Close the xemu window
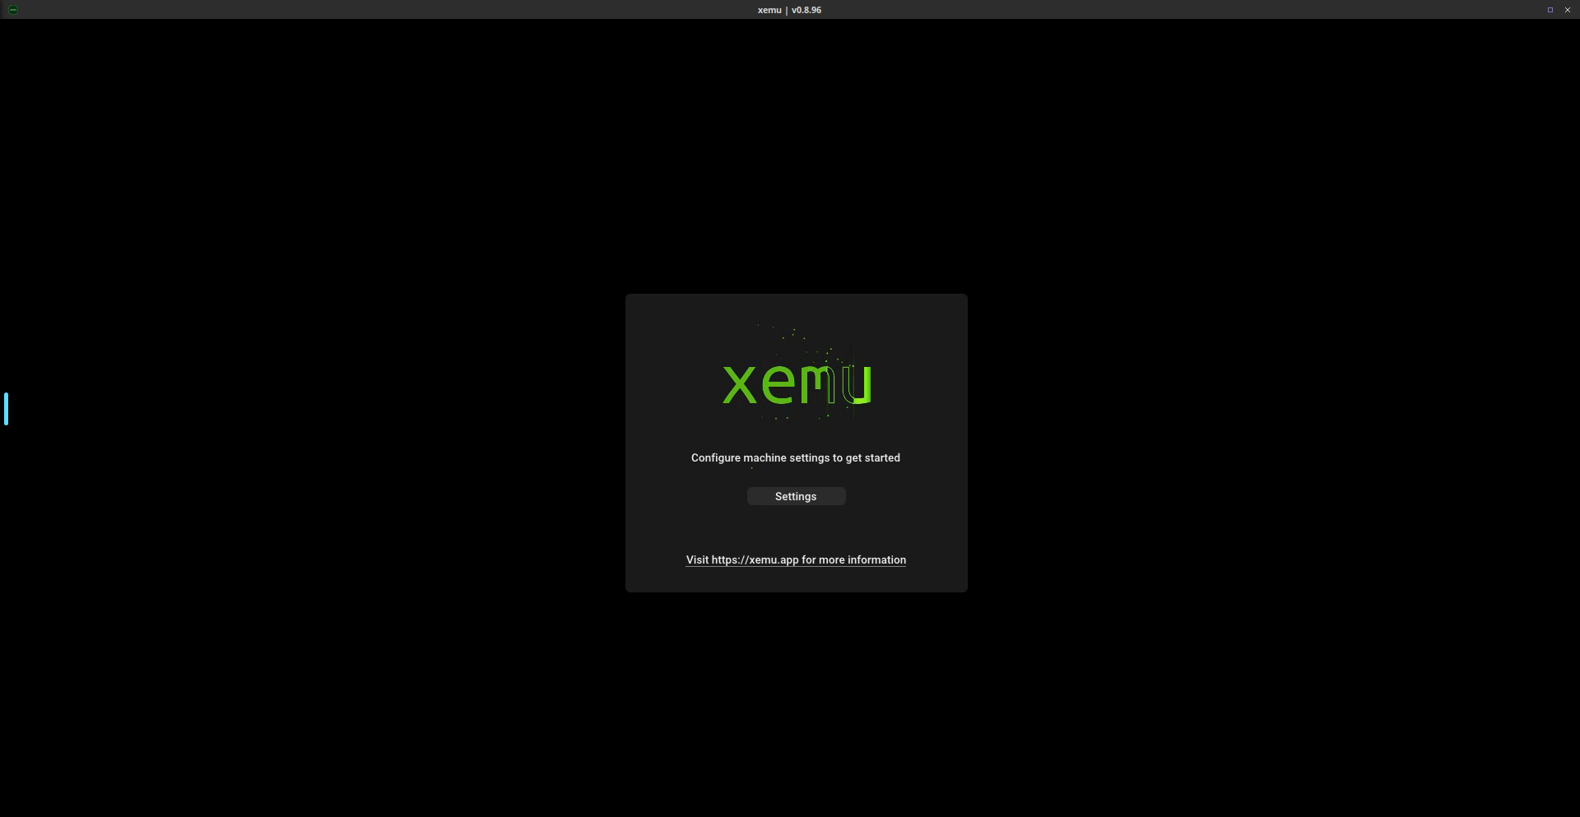Viewport: 1580px width, 817px height. tap(1567, 10)
